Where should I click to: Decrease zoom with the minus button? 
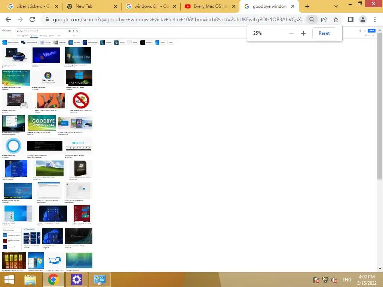(x=291, y=33)
